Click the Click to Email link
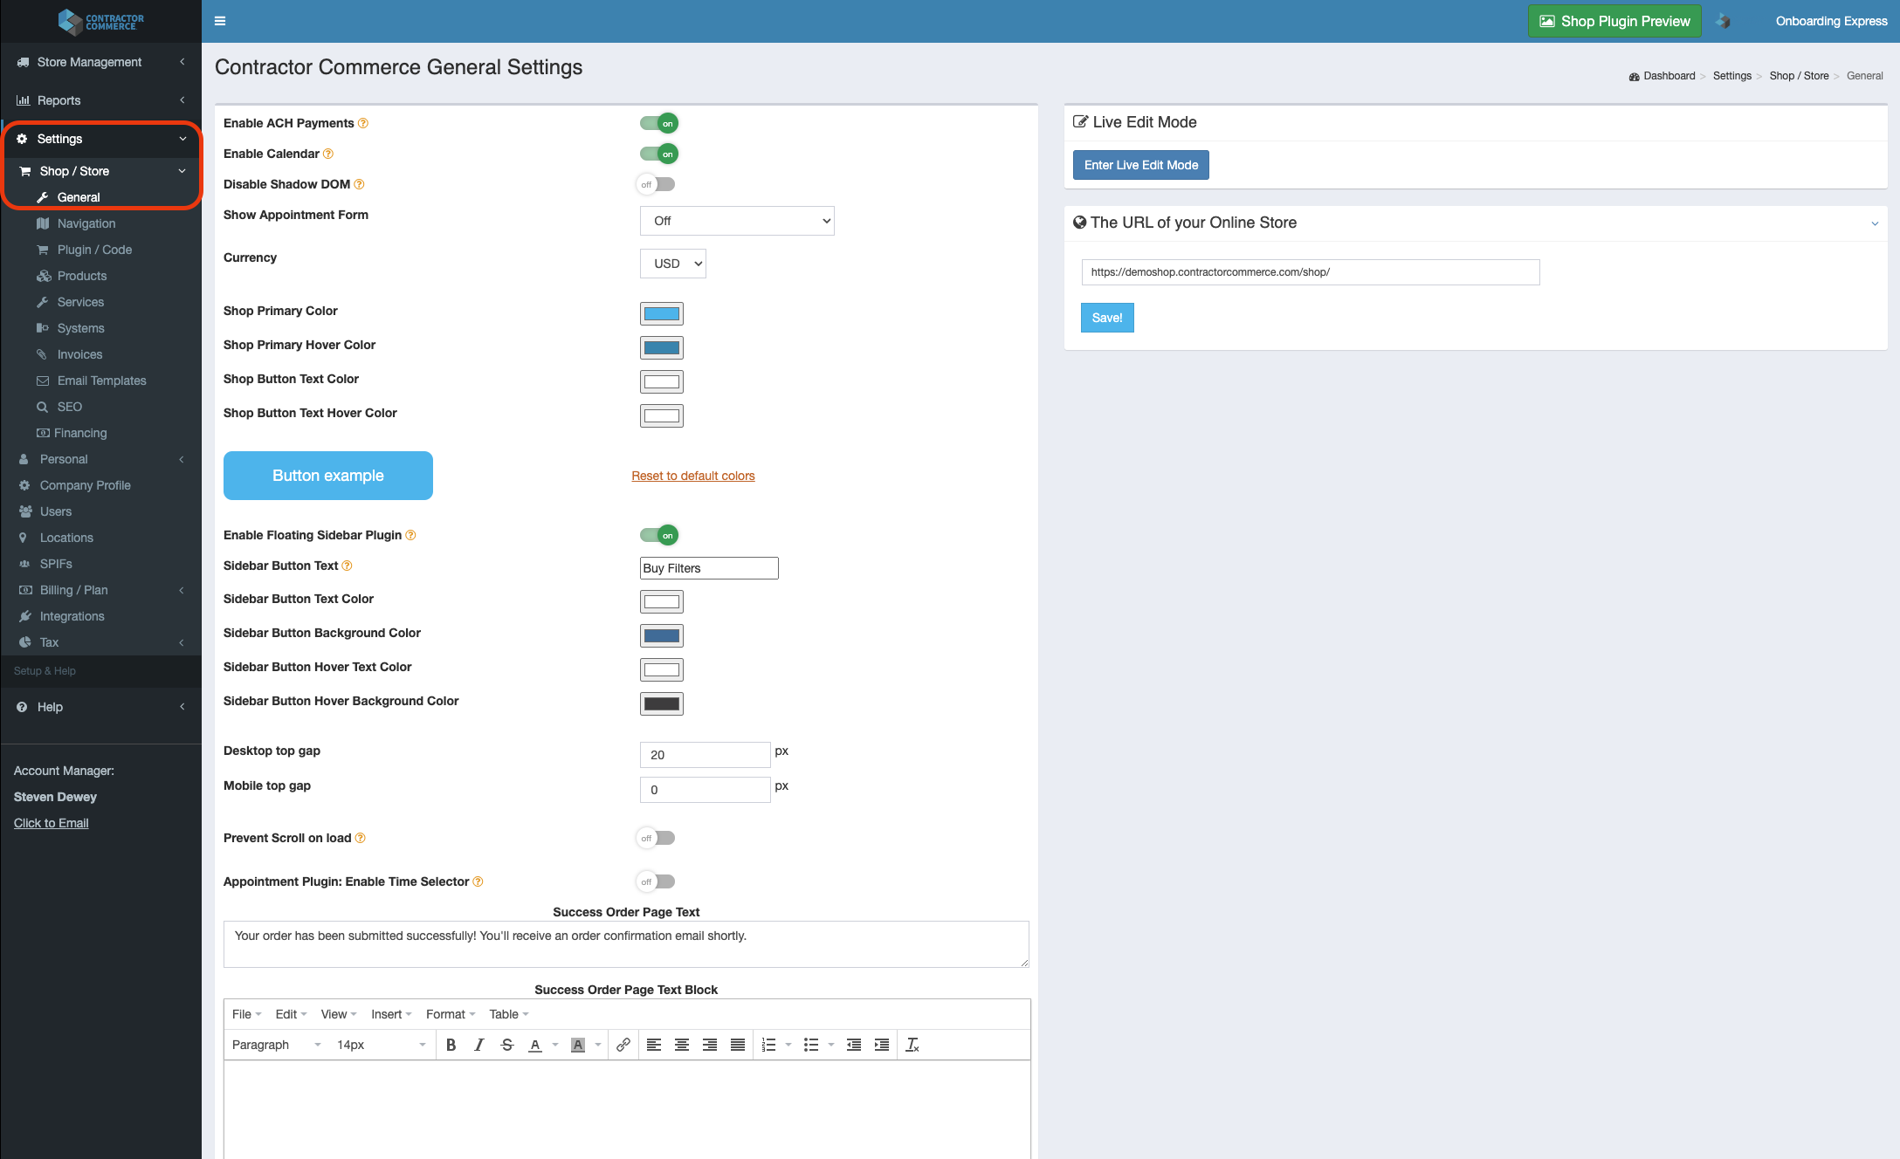Screen dimensions: 1900x1159 coord(52,823)
